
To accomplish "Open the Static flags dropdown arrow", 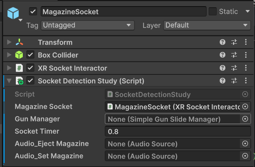I will click(x=247, y=12).
